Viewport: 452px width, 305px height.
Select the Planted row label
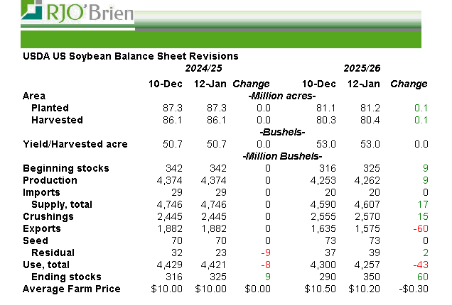tap(50, 108)
